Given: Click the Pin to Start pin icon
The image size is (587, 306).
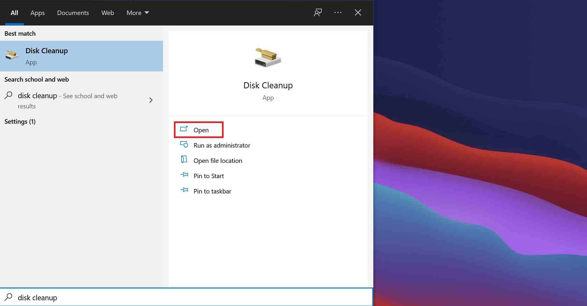Looking at the screenshot, I should [x=184, y=175].
